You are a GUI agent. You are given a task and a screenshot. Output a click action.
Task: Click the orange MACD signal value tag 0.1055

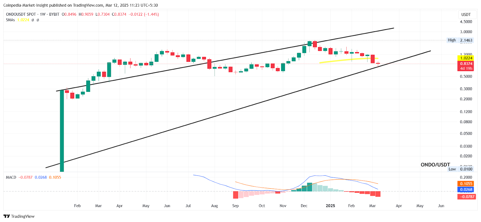466,184
